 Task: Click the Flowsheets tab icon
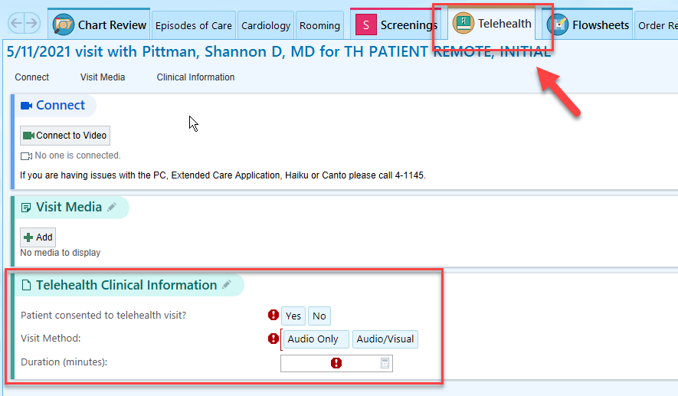click(558, 25)
